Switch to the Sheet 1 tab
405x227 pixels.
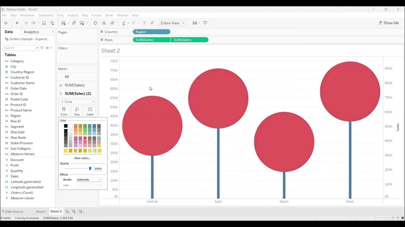[x=41, y=212]
